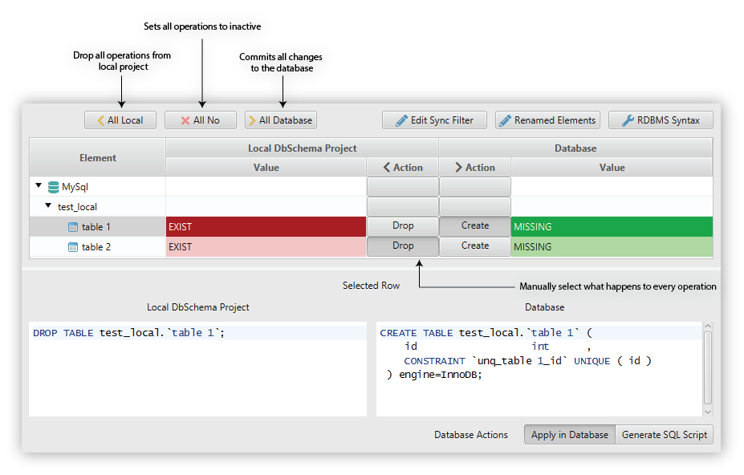744x475 pixels.
Task: Select Generate SQL Script option
Action: (665, 435)
